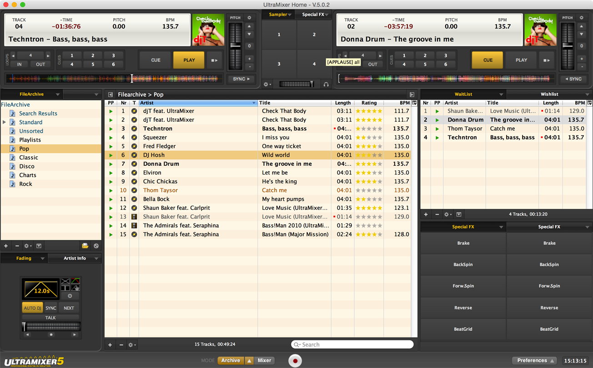Open the center Special FX dropdown

[327, 15]
